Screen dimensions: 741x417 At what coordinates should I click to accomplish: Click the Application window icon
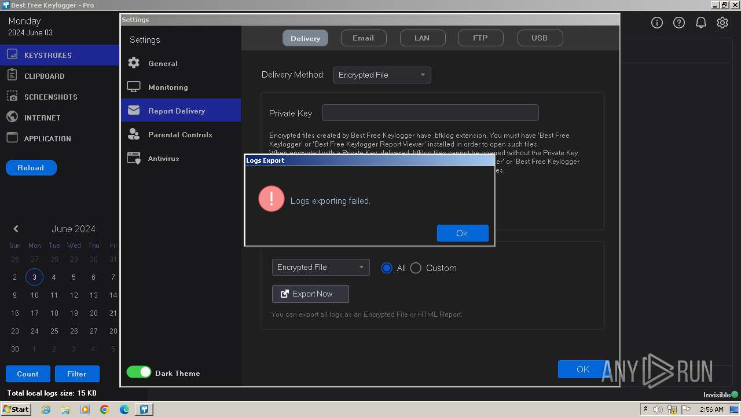coord(12,138)
